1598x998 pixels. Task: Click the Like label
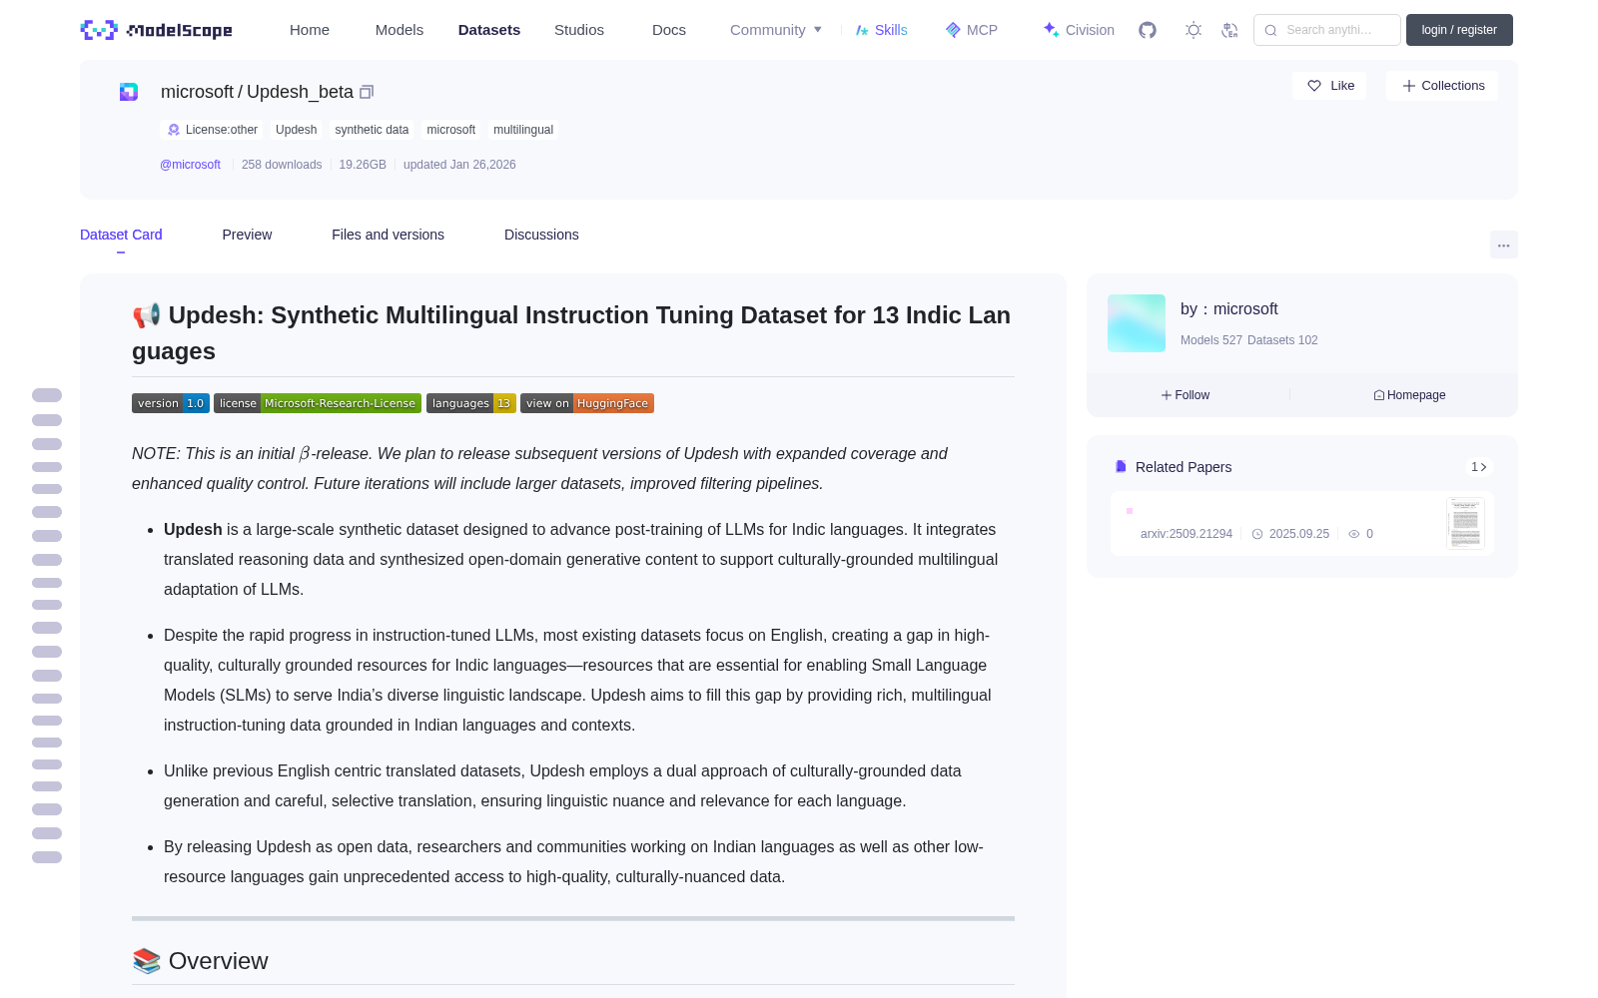(x=1342, y=86)
